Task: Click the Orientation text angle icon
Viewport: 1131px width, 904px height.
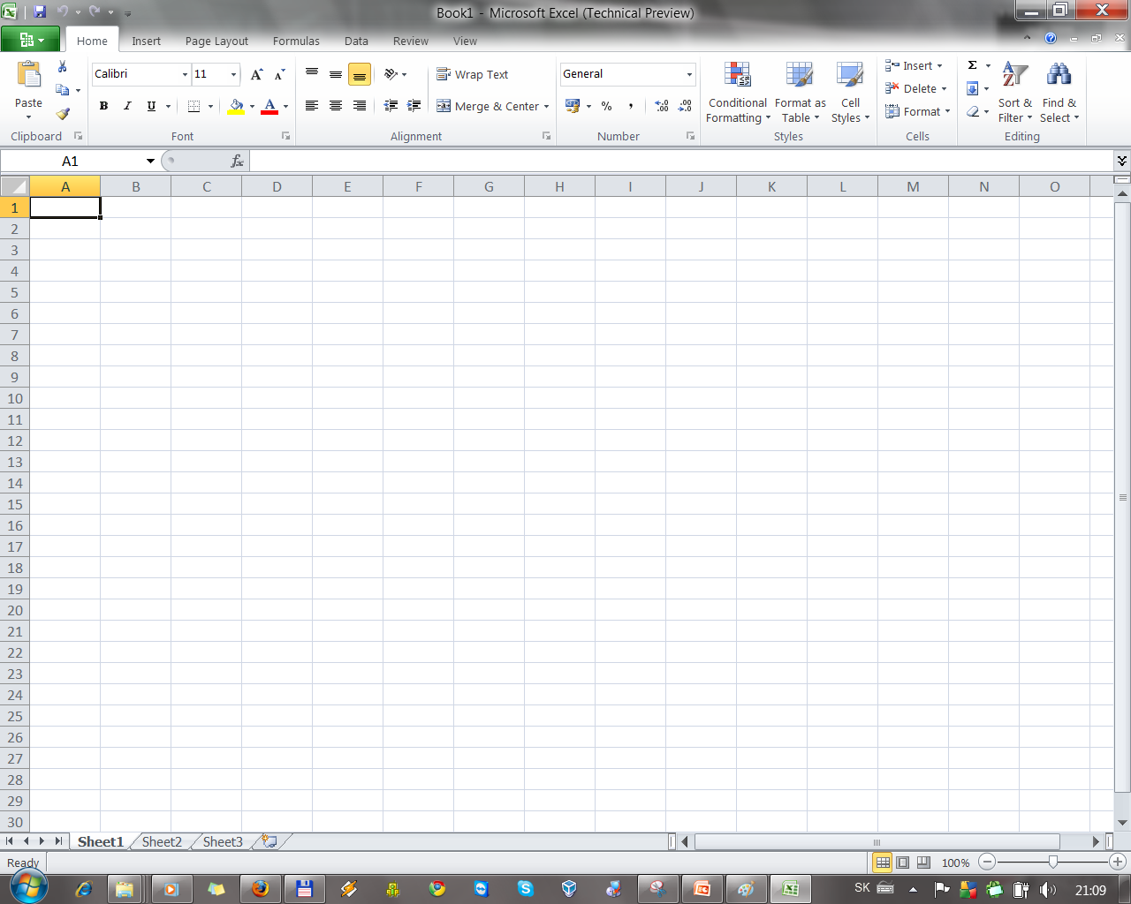Action: (391, 74)
